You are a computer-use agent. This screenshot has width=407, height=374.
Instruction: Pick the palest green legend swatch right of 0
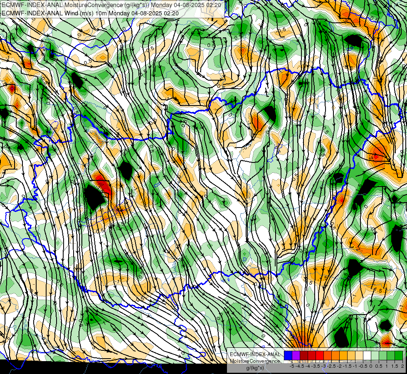pyautogui.click(x=375, y=356)
